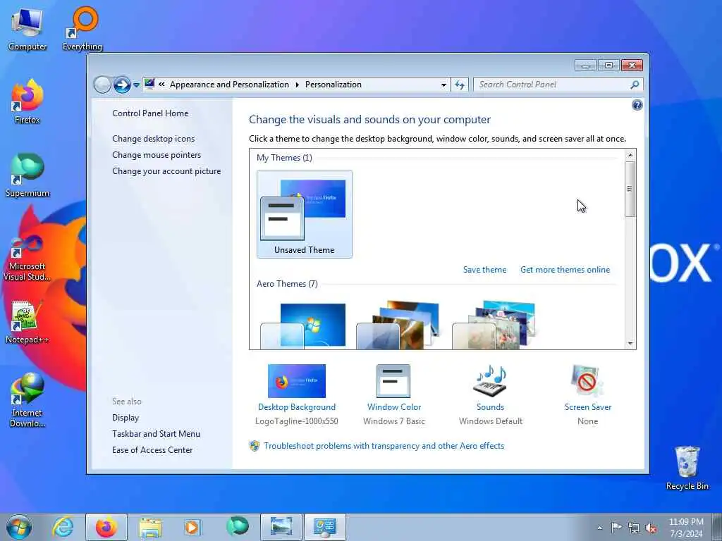Click the search magnifier icon
722x541 pixels.
pyautogui.click(x=635, y=85)
